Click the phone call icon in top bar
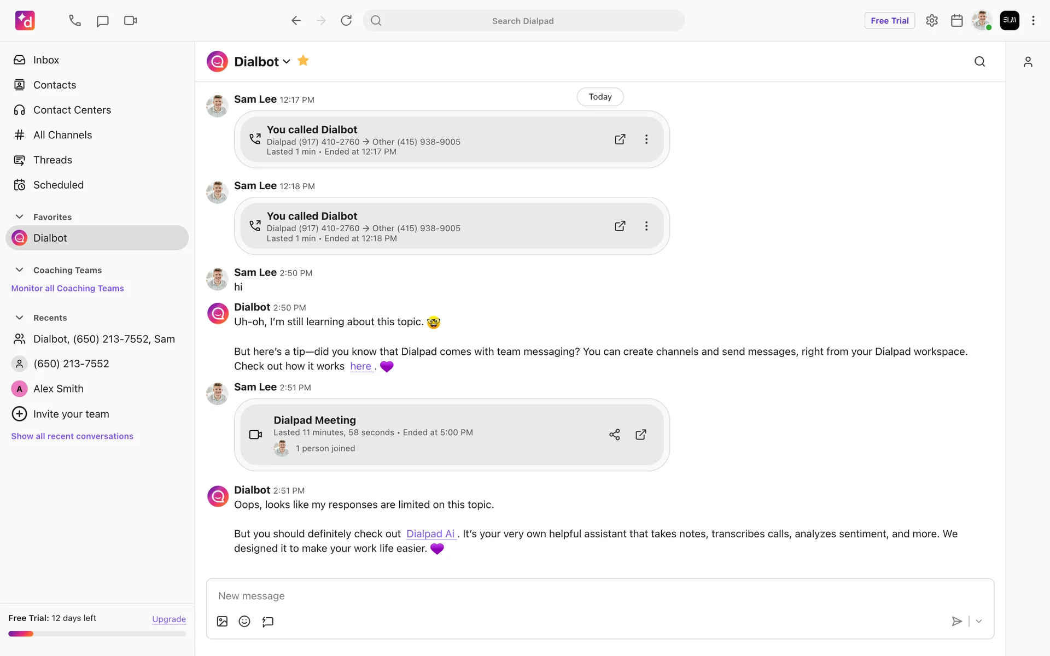The height and width of the screenshot is (656, 1050). point(75,21)
